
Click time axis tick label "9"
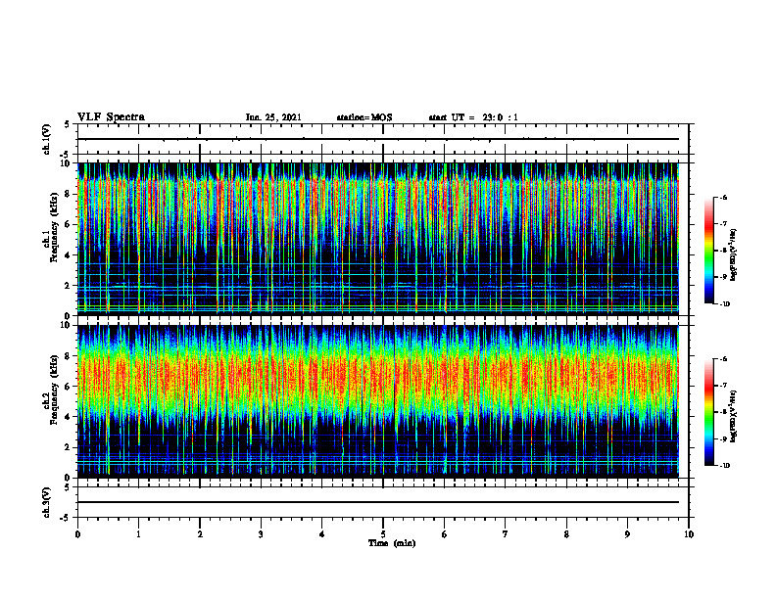pyautogui.click(x=627, y=534)
